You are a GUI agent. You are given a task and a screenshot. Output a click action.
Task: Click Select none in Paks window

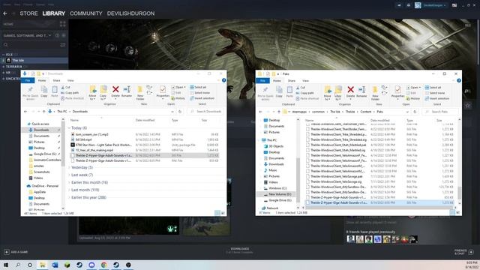(x=435, y=93)
